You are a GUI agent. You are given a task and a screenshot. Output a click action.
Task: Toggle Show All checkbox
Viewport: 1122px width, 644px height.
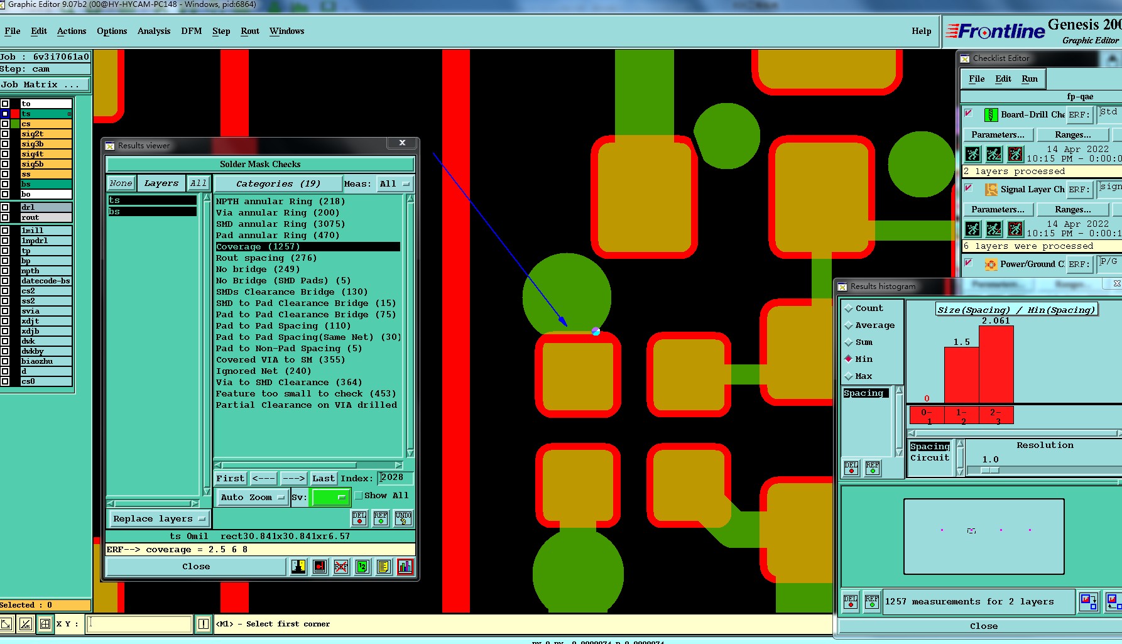(359, 496)
